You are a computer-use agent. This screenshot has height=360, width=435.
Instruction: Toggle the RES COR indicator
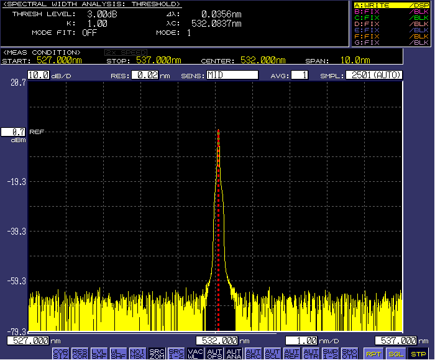coord(80,353)
